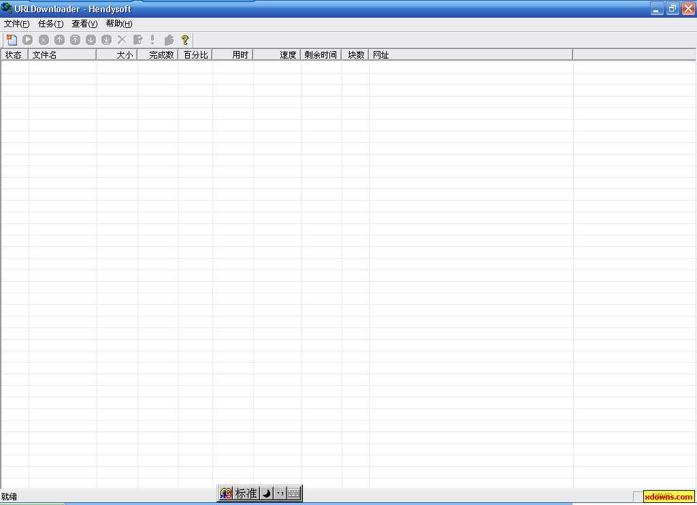Click the move task to top icon
The height and width of the screenshot is (505, 697).
pos(75,40)
